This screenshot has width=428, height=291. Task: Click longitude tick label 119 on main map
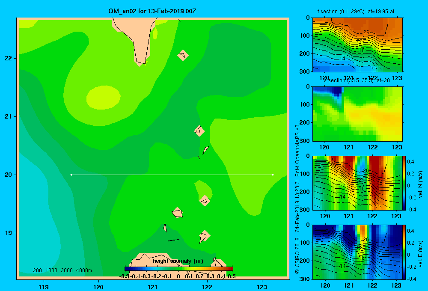click(44, 287)
